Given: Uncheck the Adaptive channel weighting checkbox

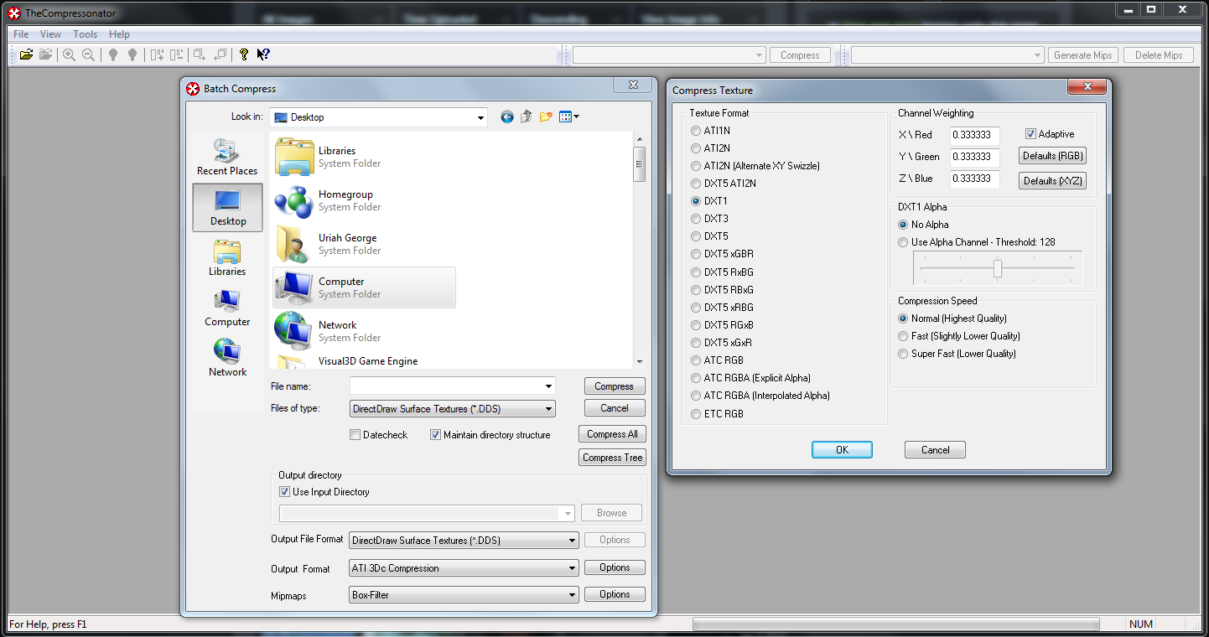Looking at the screenshot, I should (x=1030, y=134).
